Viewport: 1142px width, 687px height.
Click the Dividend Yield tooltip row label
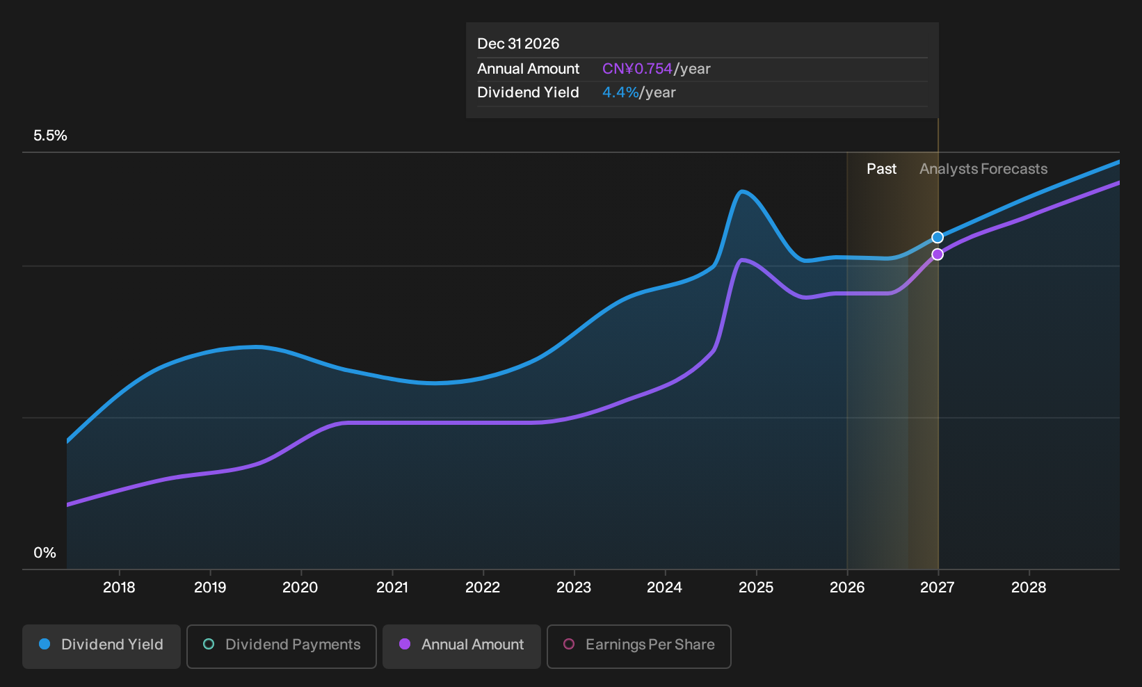528,92
